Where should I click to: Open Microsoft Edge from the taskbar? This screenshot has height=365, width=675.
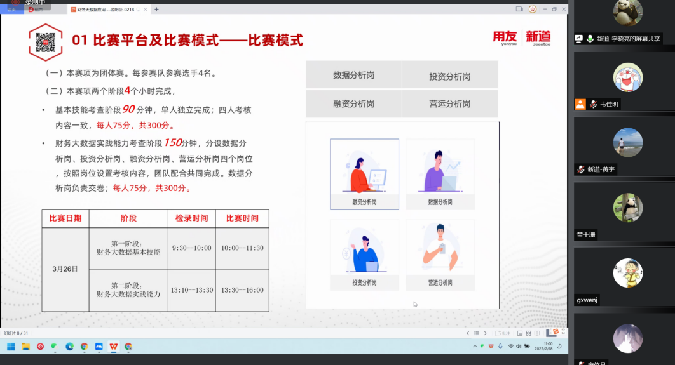click(x=69, y=347)
